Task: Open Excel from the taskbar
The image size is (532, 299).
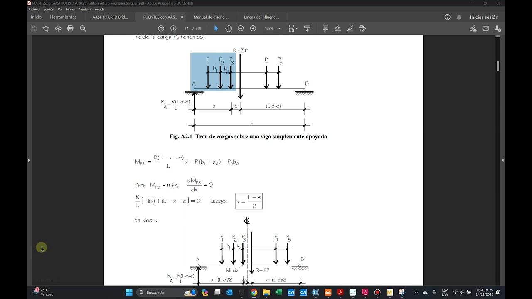Action: [278, 292]
